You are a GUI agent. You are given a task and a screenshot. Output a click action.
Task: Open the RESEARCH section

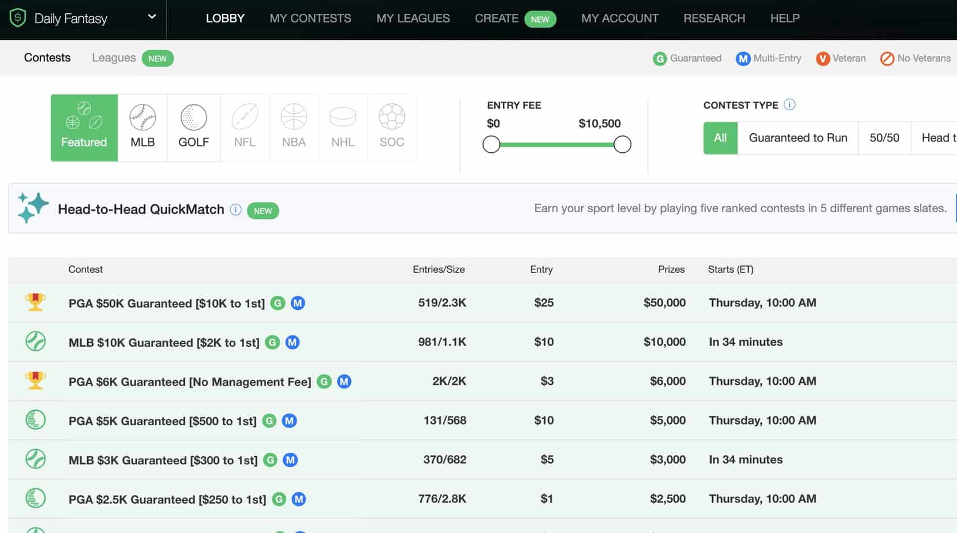pos(714,18)
